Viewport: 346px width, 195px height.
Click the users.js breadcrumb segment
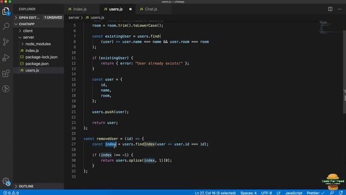click(x=97, y=17)
